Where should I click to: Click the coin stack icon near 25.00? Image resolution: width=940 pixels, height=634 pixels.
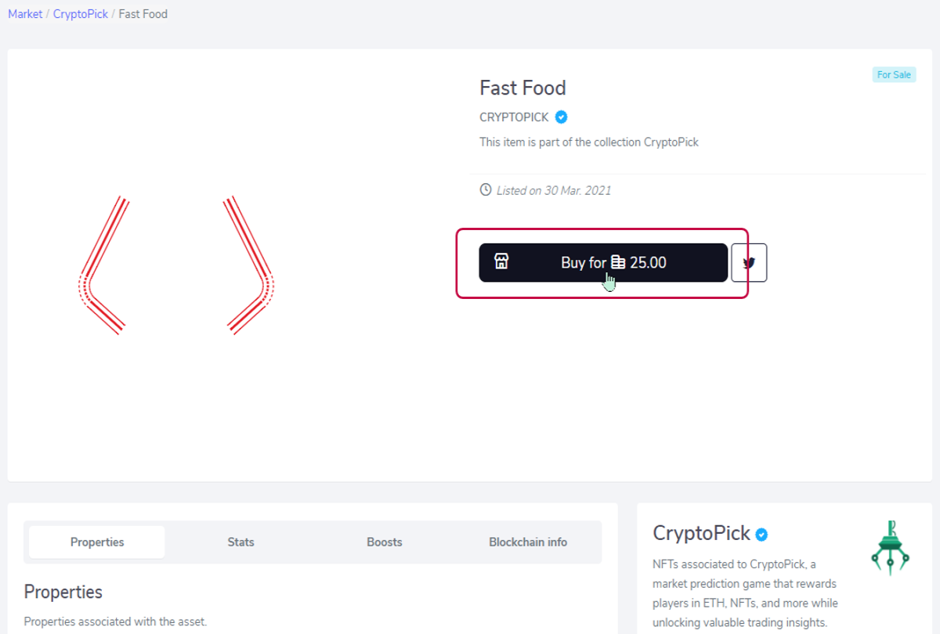pos(618,263)
